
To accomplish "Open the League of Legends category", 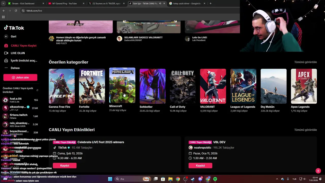I will point(243,86).
